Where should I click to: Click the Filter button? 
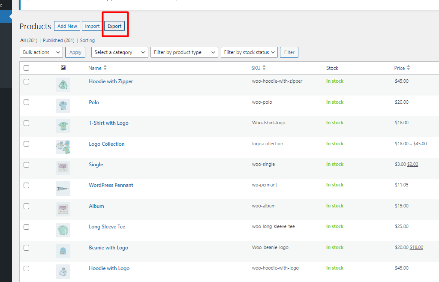[x=289, y=52]
